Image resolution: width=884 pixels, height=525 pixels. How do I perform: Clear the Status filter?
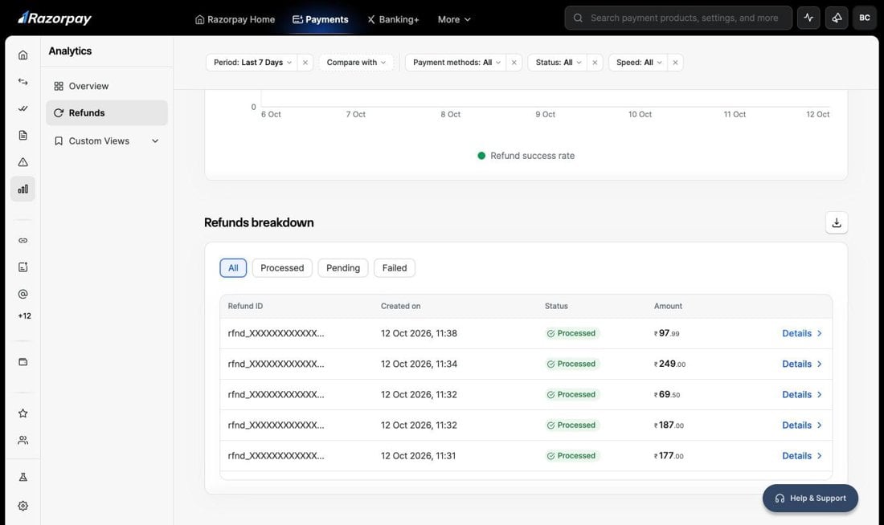coord(594,63)
